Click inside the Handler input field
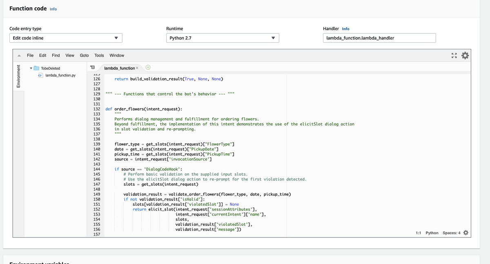 379,37
